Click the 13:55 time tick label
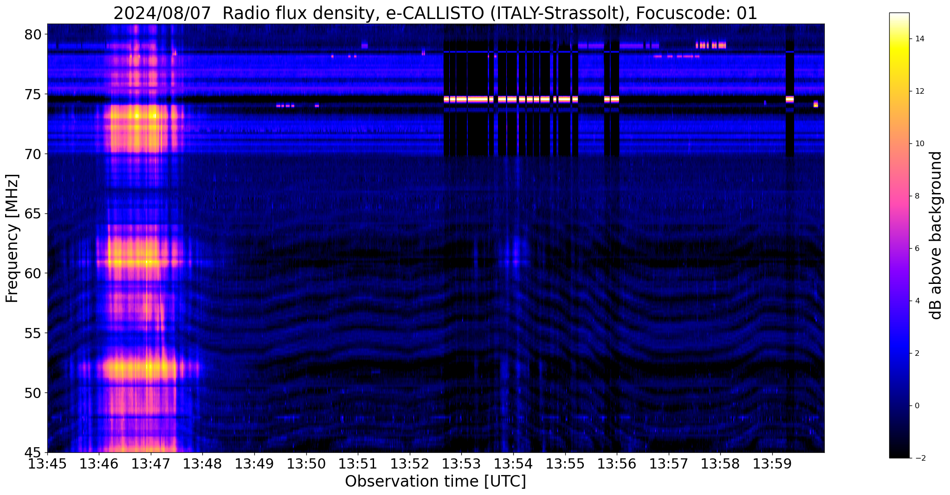Viewport: 950px width, 495px height. click(565, 463)
